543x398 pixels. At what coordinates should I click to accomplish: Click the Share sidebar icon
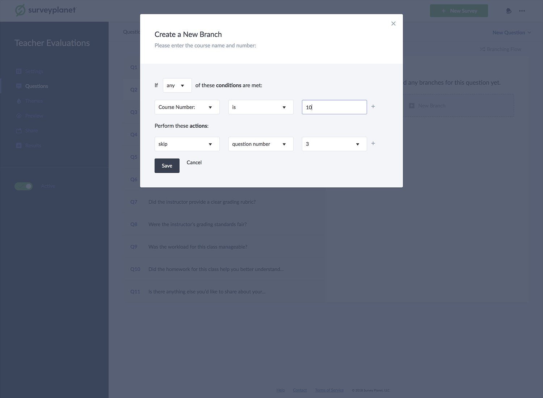[x=19, y=131]
